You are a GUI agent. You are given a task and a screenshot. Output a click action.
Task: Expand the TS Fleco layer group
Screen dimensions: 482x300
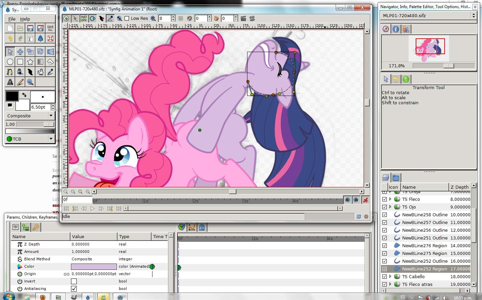point(390,199)
